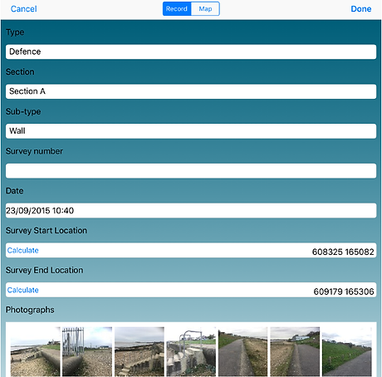The height and width of the screenshot is (377, 382).
Task: Click the Type field label
Action: (15, 32)
